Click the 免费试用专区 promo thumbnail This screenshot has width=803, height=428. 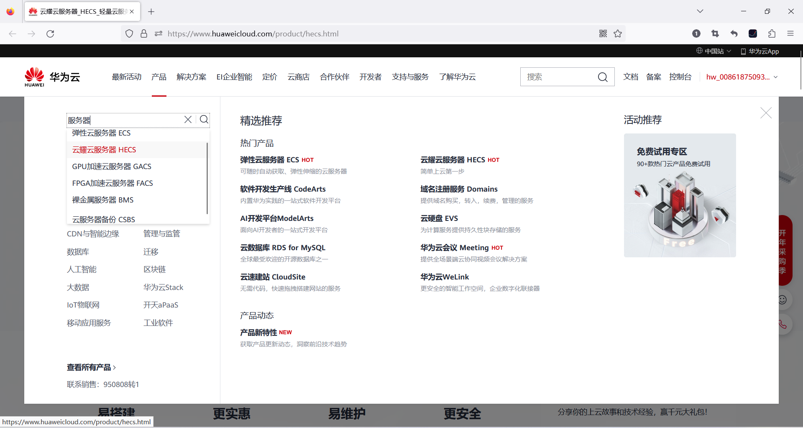[680, 195]
